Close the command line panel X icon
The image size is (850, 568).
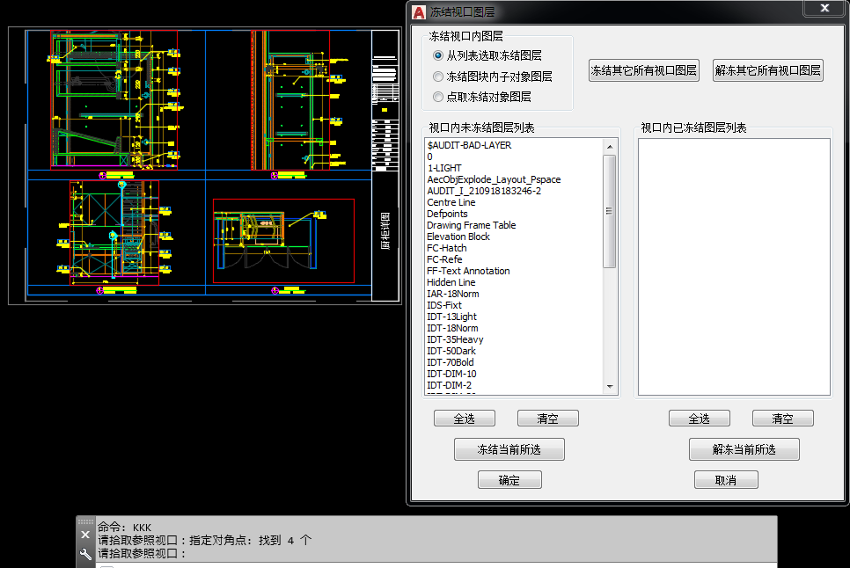(x=85, y=535)
